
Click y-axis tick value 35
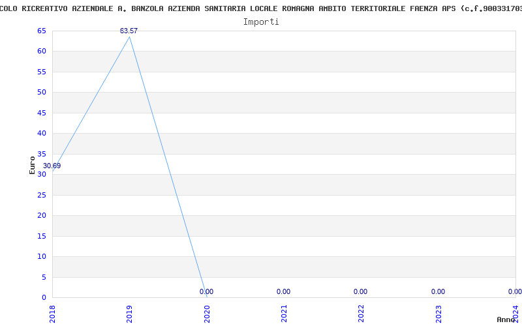42,154
